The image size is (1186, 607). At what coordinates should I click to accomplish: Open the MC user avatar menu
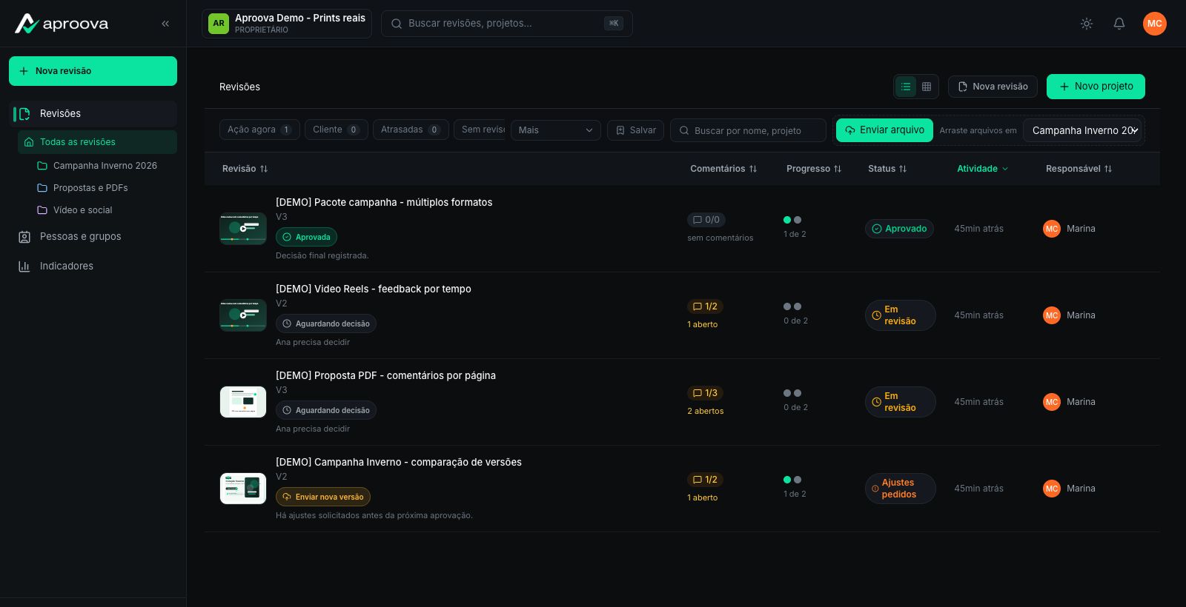pos(1155,24)
